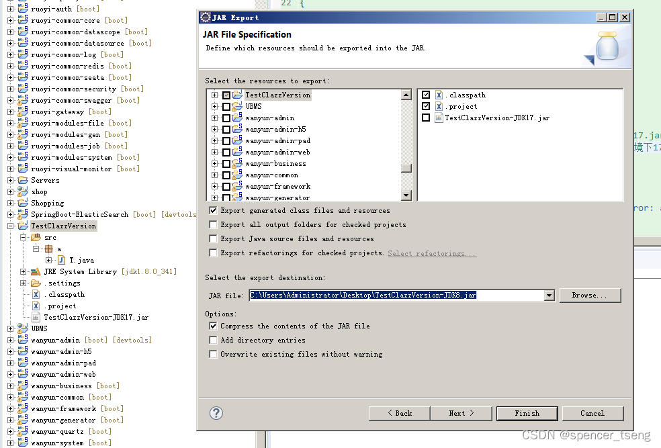Screen dimensions: 661x448
Task: Expand wanyun-admin project in explorer
Action: 10,340
